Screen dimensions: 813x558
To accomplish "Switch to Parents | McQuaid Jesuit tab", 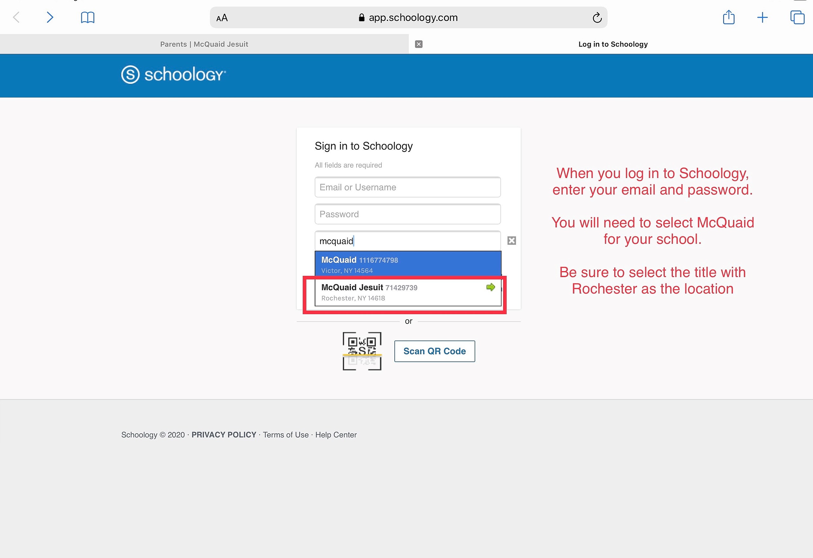I will pyautogui.click(x=204, y=44).
